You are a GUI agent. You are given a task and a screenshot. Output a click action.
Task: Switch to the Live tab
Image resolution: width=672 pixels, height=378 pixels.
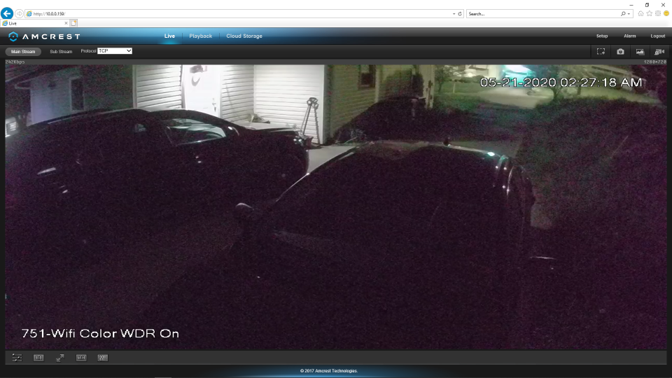tap(169, 36)
